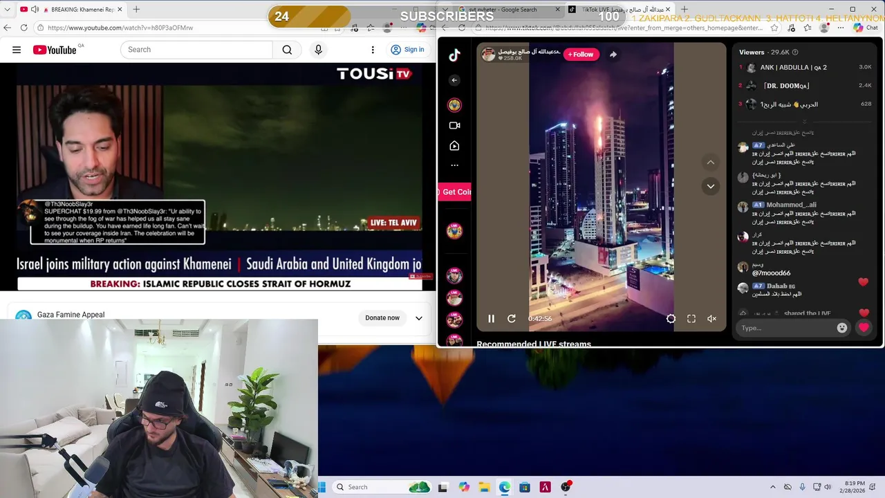
Task: Open the TikTok home sidebar icon
Action: 454,146
